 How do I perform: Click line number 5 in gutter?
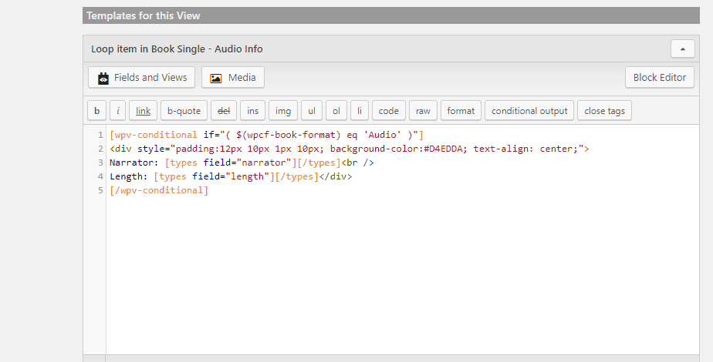pos(100,190)
